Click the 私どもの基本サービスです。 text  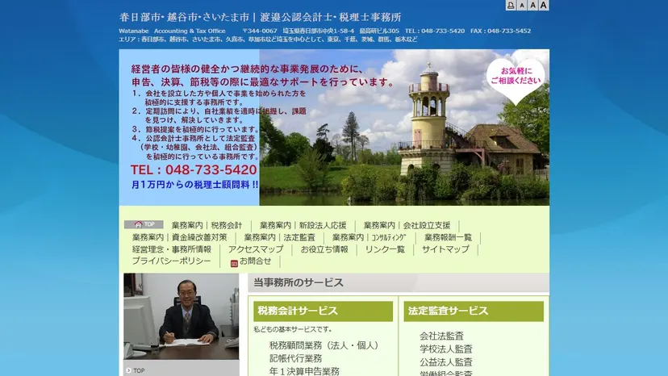point(292,329)
